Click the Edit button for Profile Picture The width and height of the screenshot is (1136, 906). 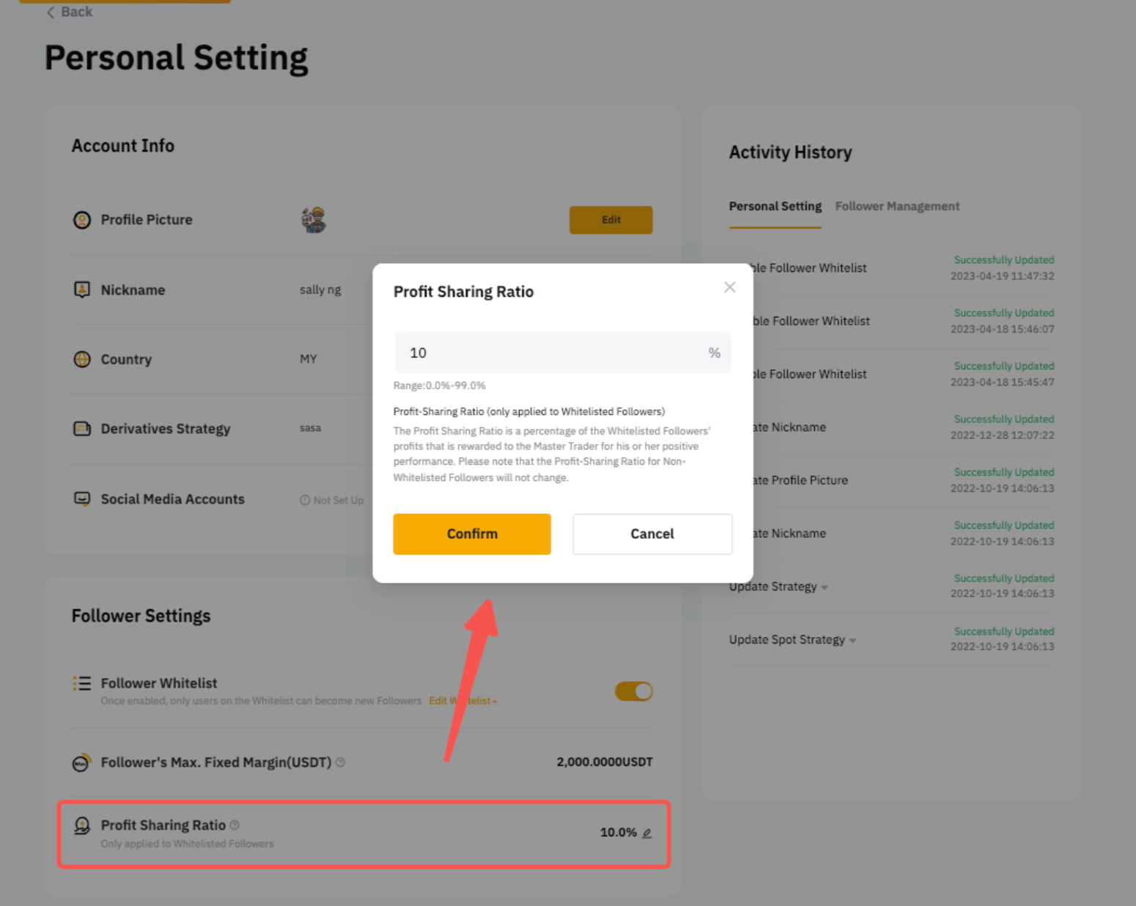click(611, 220)
